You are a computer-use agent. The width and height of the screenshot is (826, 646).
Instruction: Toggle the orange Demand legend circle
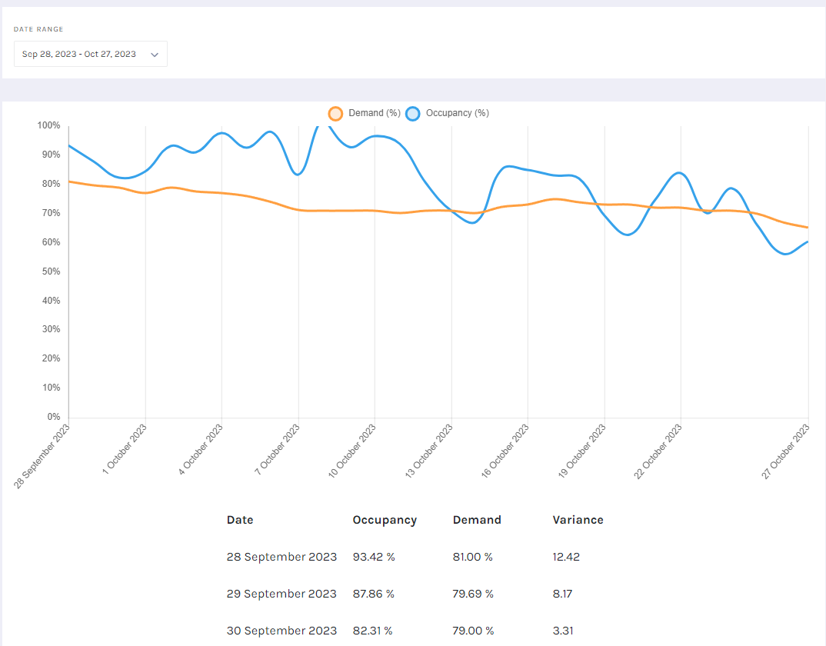pyautogui.click(x=335, y=113)
